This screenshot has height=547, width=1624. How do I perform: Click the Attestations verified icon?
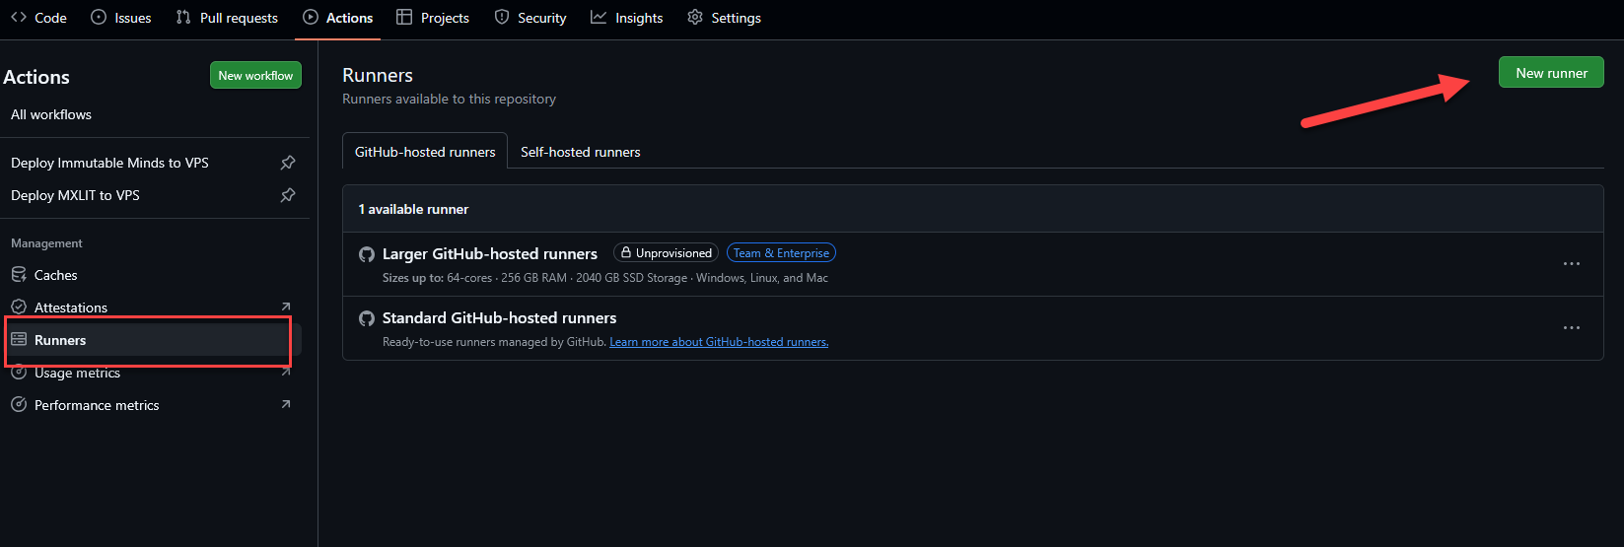pos(19,308)
